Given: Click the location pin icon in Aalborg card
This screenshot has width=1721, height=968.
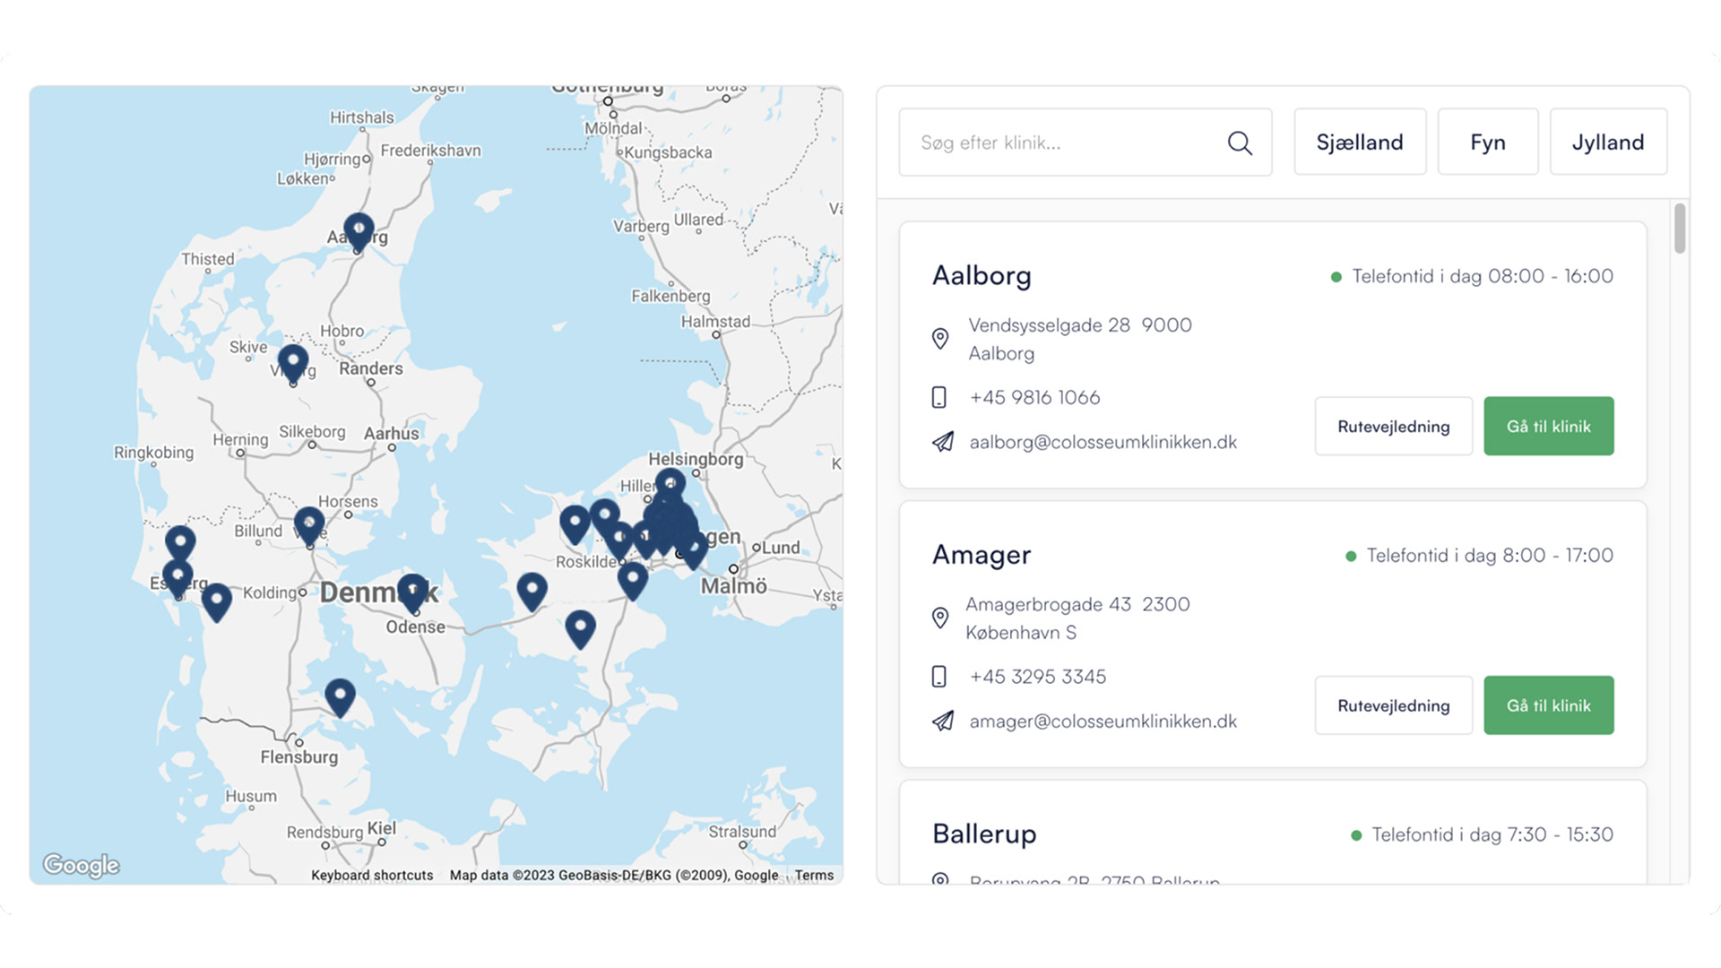Looking at the screenshot, I should coord(939,338).
